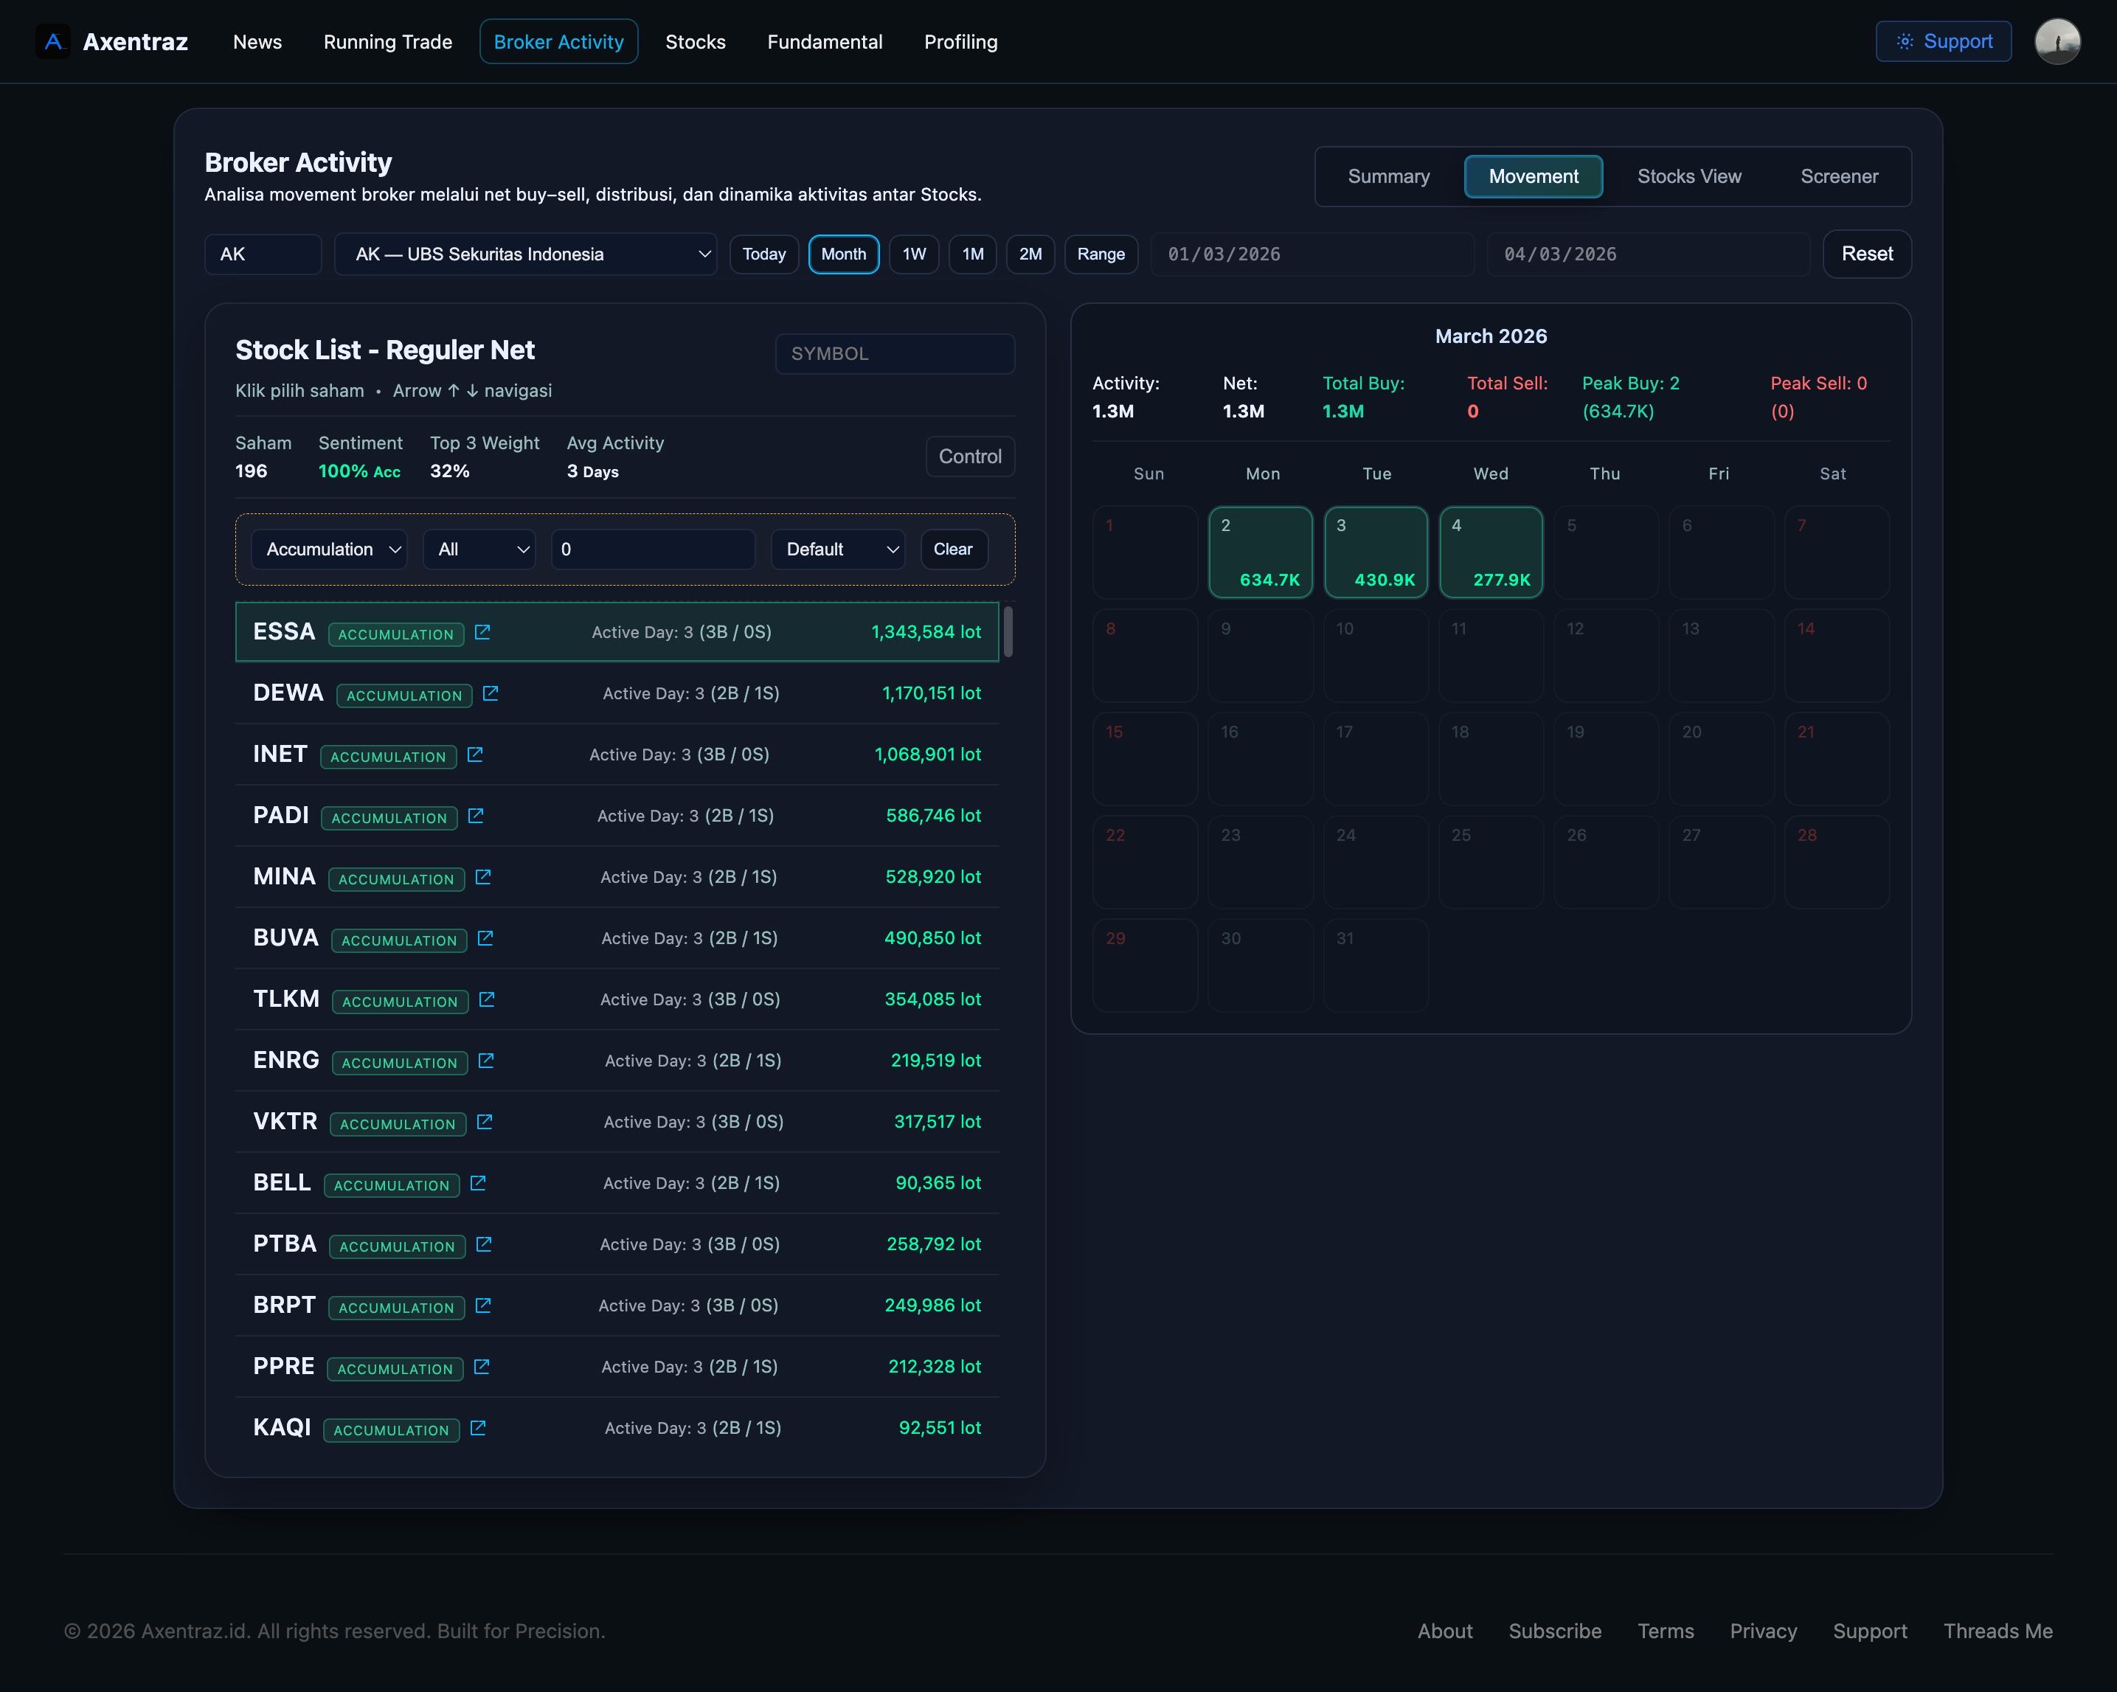Open the UBS Sekuritas broker dropdown
2117x1692 pixels.
tap(525, 254)
